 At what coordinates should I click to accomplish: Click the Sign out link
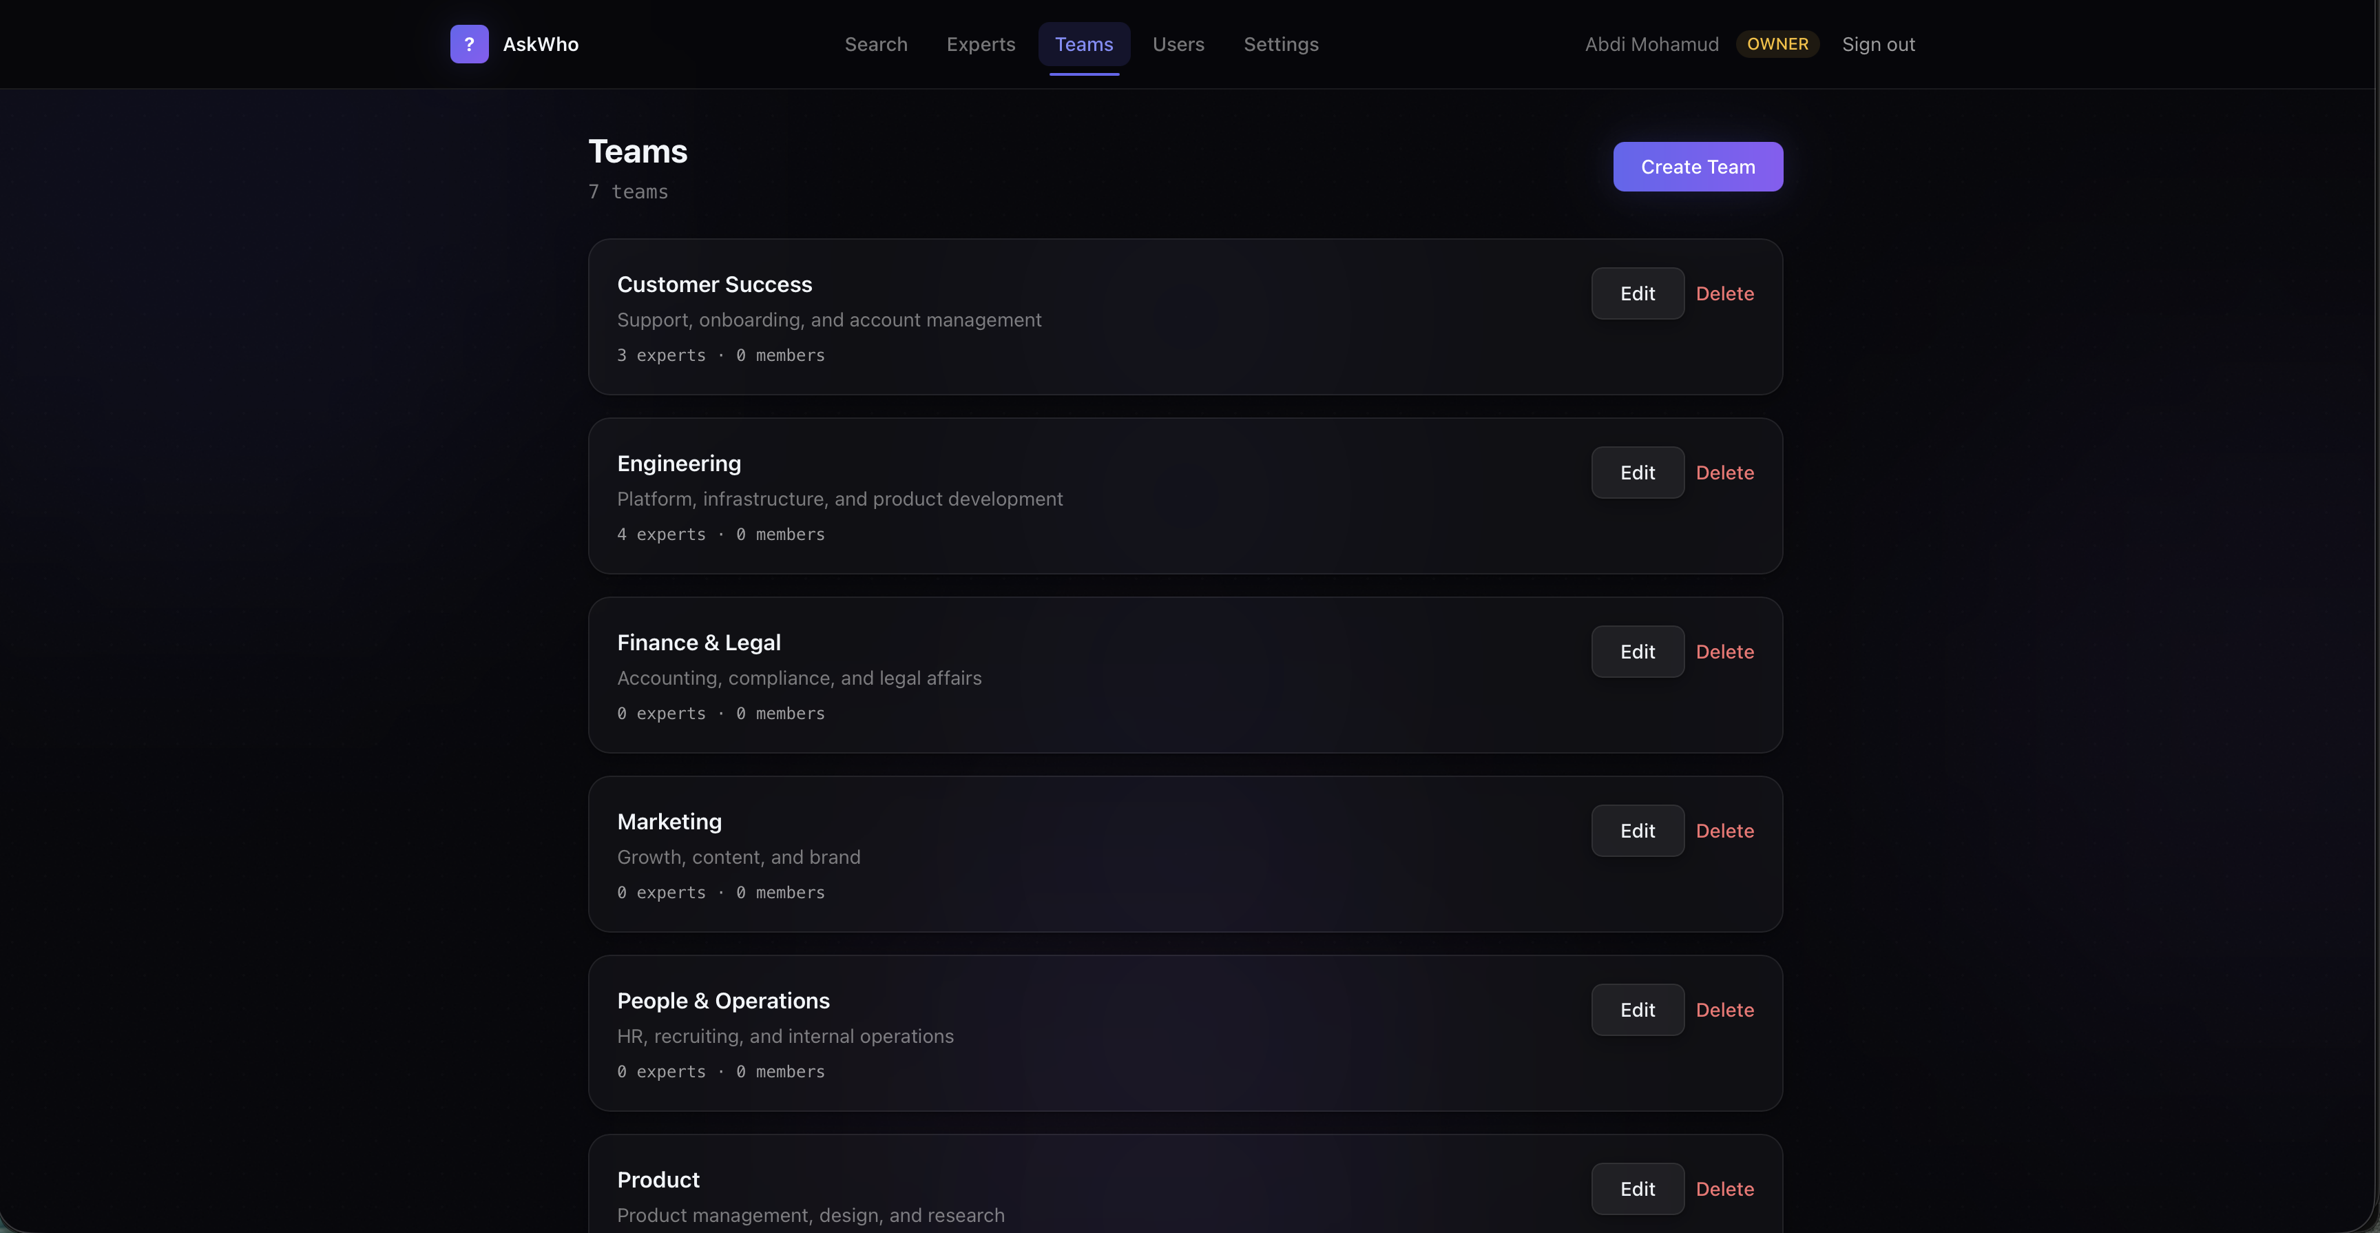pyautogui.click(x=1877, y=44)
